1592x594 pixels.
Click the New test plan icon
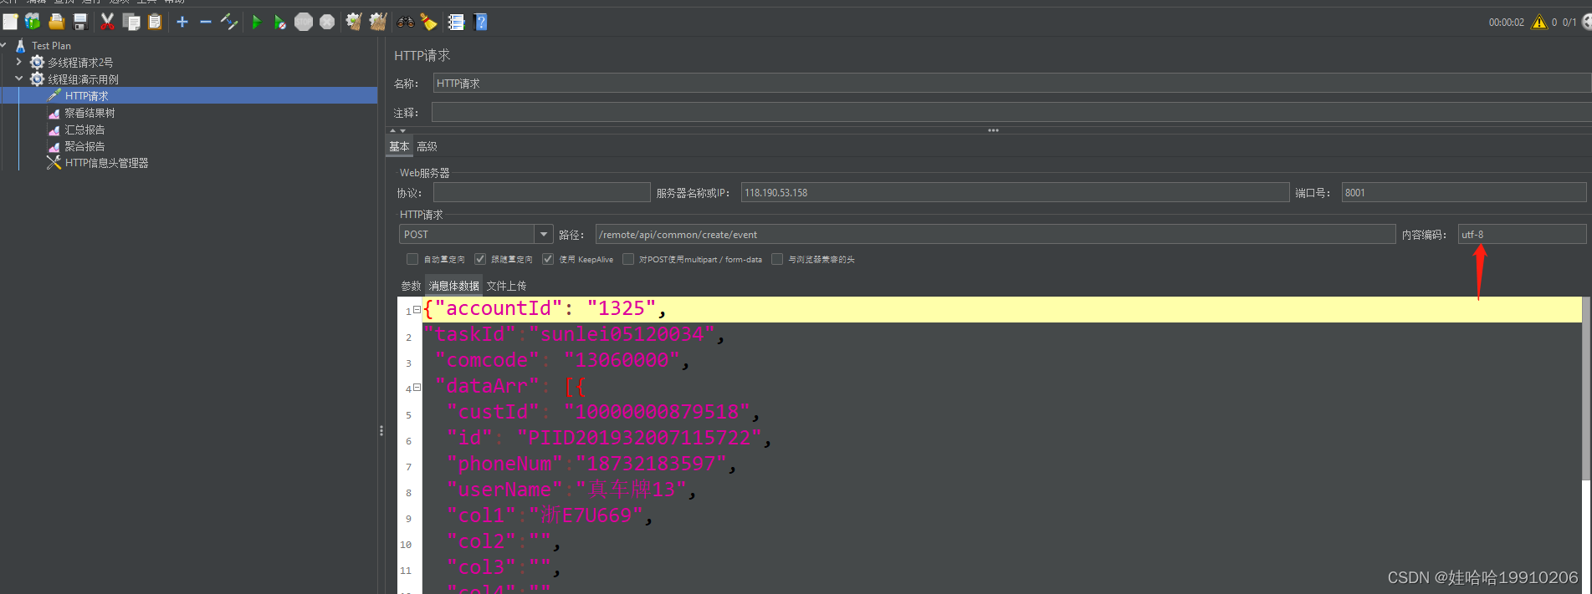(x=10, y=22)
